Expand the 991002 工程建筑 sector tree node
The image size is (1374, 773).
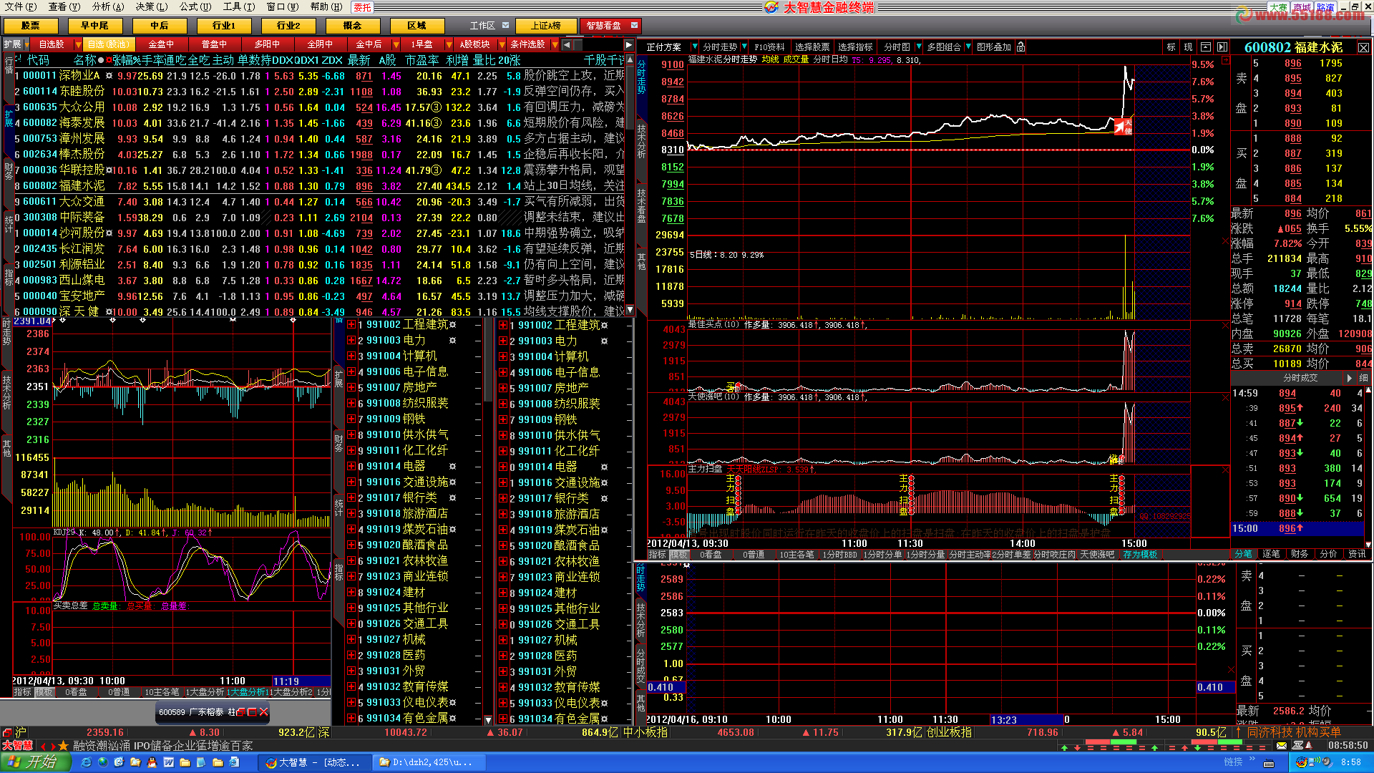tap(351, 325)
